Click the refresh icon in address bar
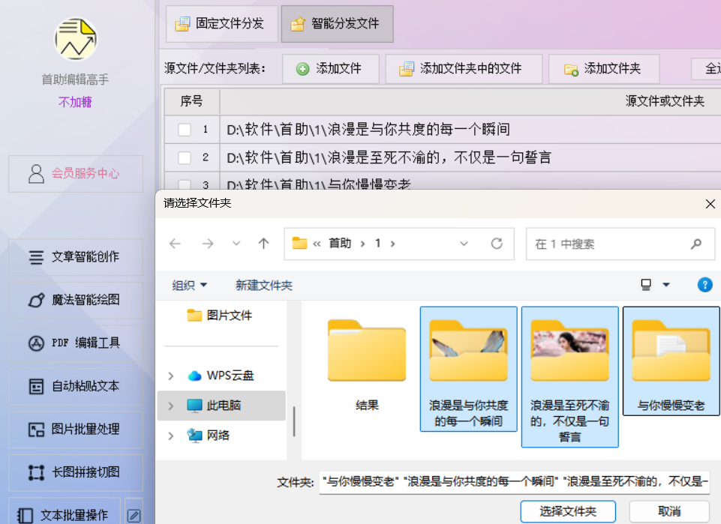The image size is (721, 524). point(496,244)
